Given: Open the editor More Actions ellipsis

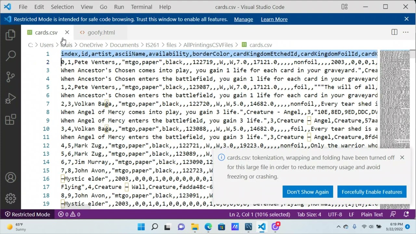Looking at the screenshot, I should click(406, 32).
